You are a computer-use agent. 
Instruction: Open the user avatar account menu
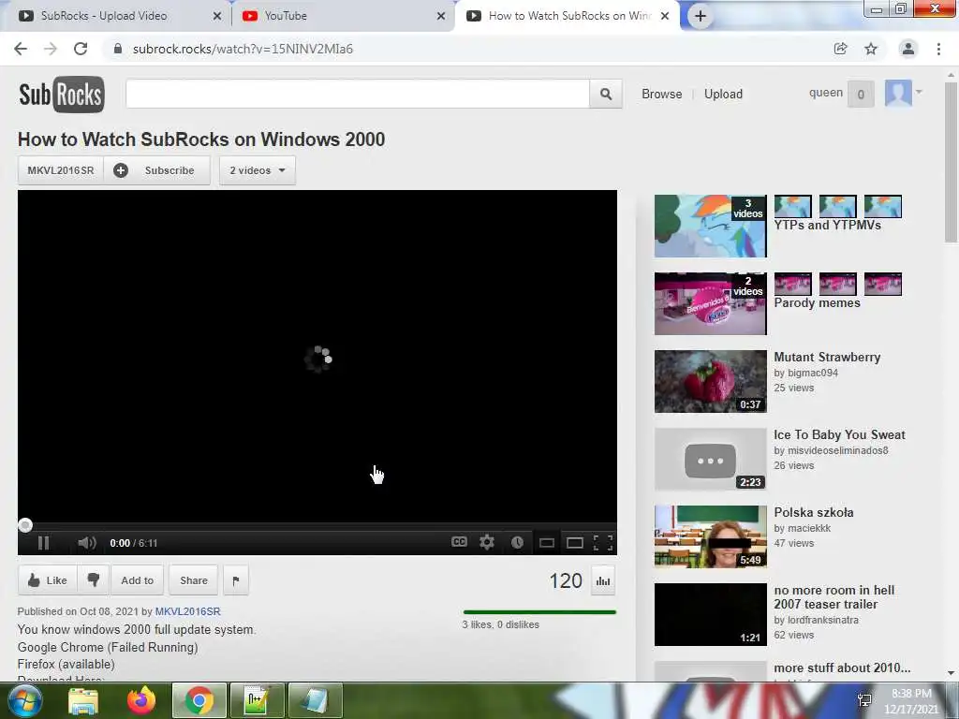tap(903, 94)
